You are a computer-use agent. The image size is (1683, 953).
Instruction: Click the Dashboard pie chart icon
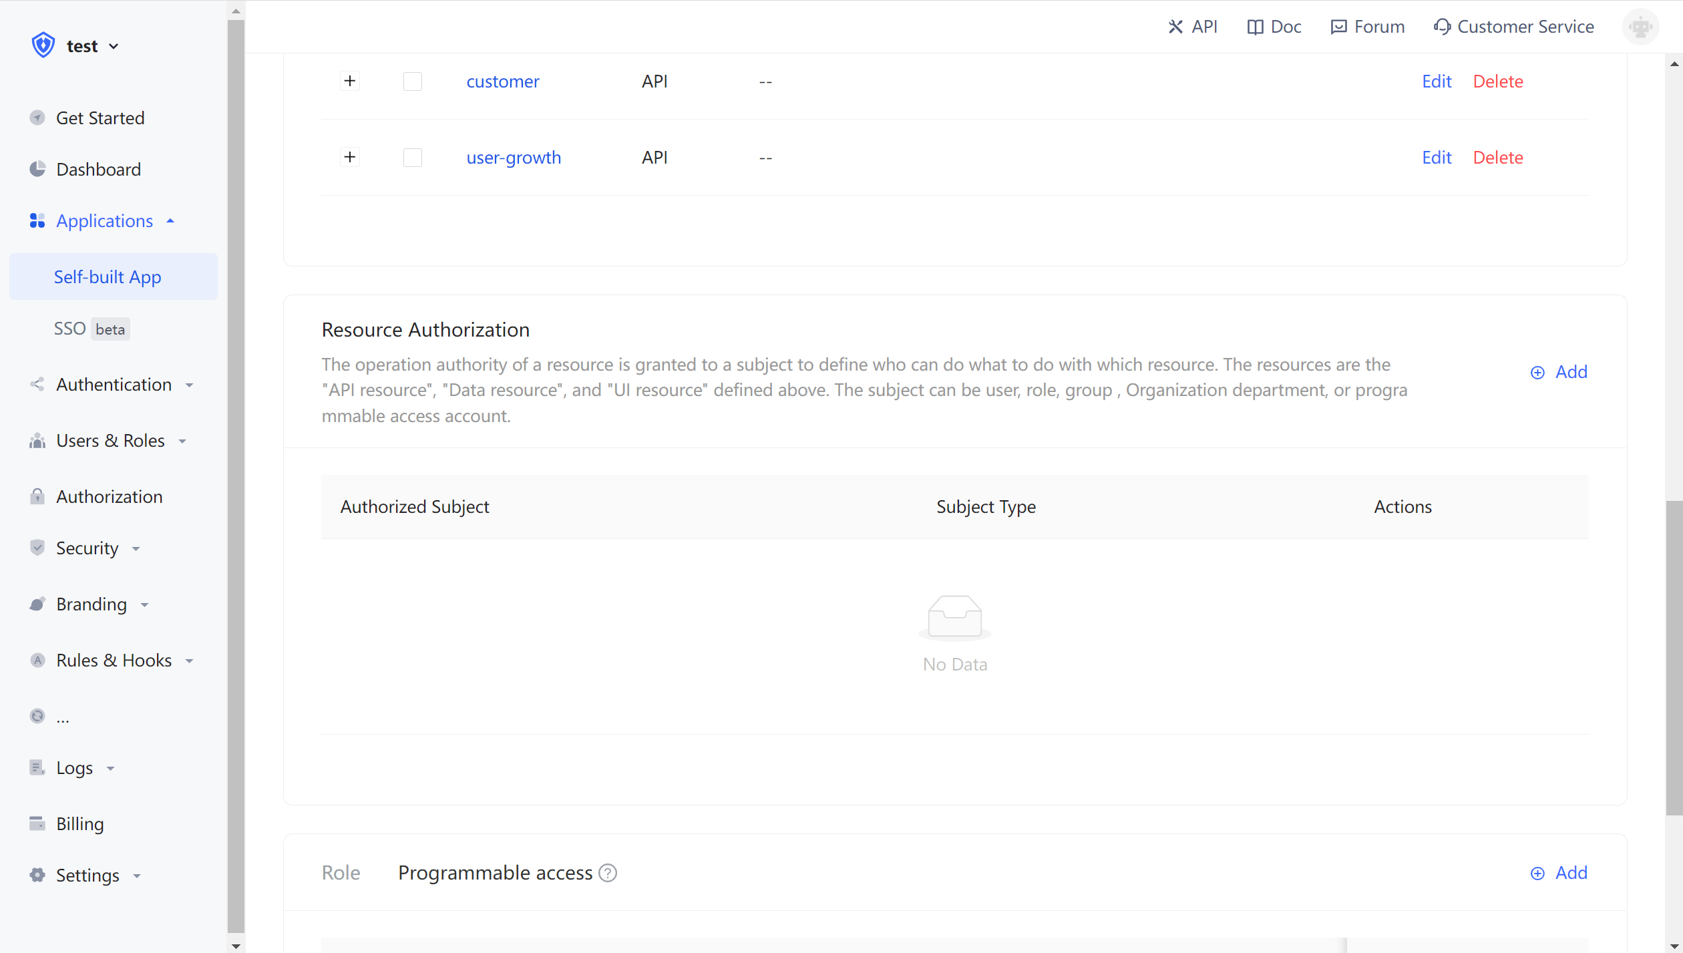point(37,169)
